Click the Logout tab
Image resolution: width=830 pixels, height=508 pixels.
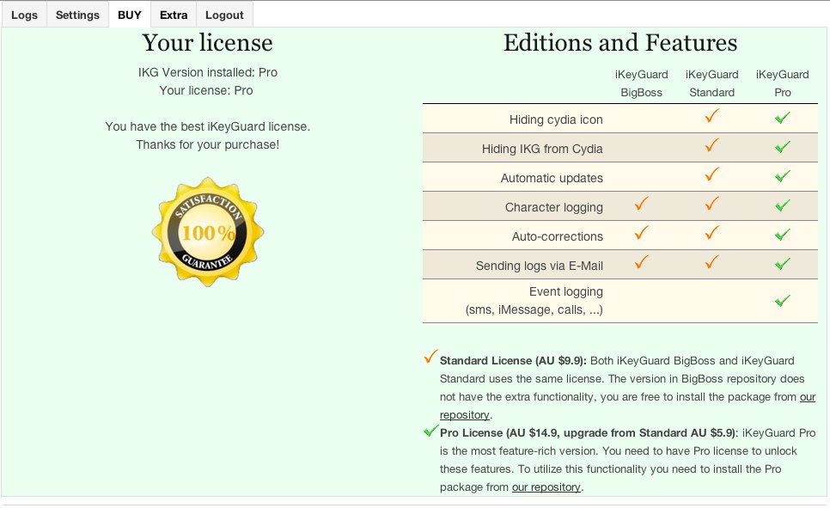[x=224, y=15]
